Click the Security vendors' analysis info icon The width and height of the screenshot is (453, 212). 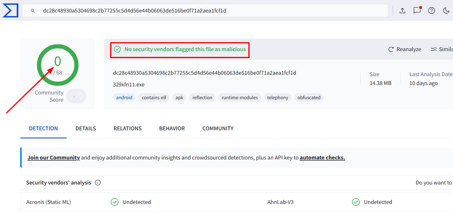[x=98, y=183]
